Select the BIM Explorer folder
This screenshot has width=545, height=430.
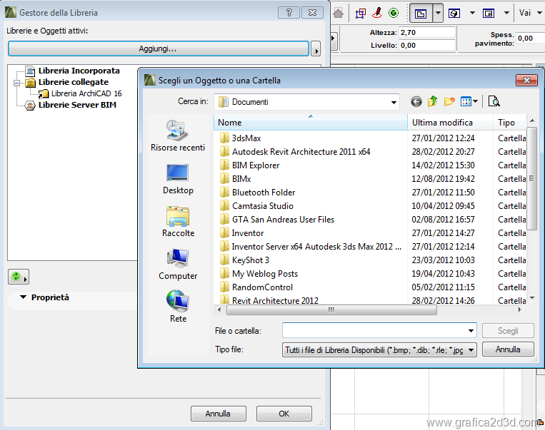256,165
